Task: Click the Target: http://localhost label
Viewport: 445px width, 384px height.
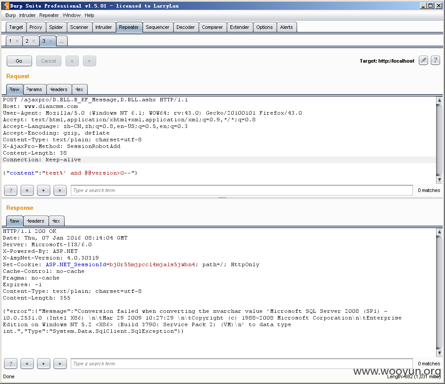Action: (387, 61)
